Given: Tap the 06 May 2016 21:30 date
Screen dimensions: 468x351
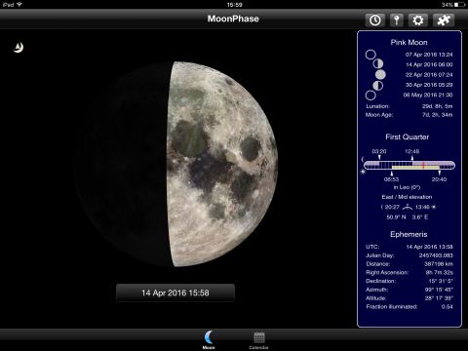Looking at the screenshot, I should [x=428, y=95].
